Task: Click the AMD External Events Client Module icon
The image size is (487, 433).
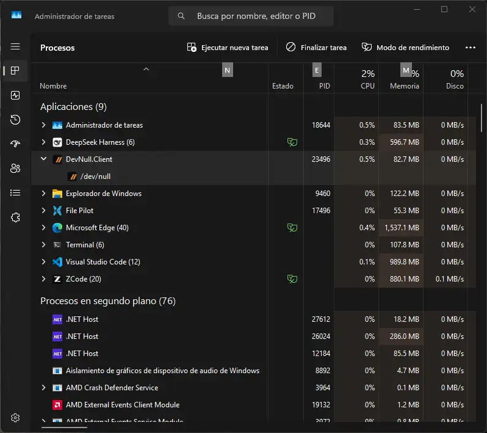Action: (57, 405)
